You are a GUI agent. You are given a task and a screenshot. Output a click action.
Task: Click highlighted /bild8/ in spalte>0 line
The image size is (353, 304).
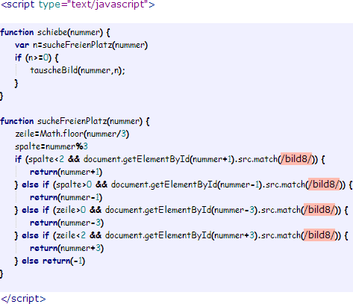324,184
